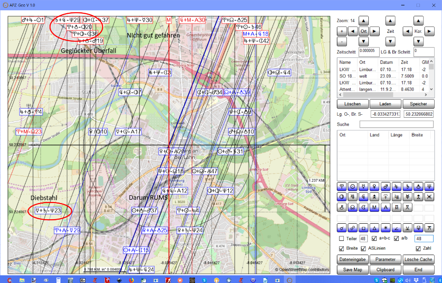Screen dimensions: 442x283
Task: Uncheck the a+b-c checkbox
Action: click(374, 238)
